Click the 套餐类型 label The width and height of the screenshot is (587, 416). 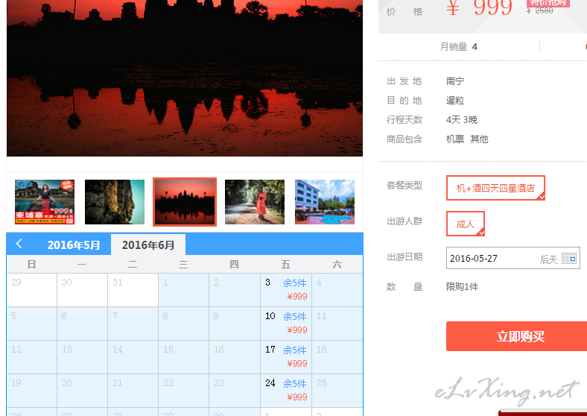pos(404,186)
